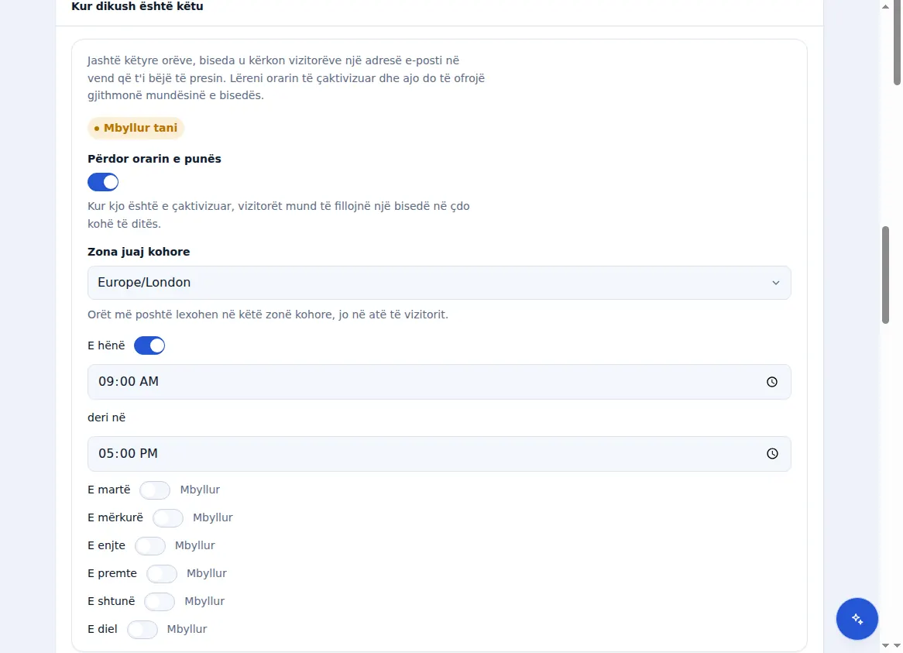Disable the "Përdor orarin e punës" switch

103,182
